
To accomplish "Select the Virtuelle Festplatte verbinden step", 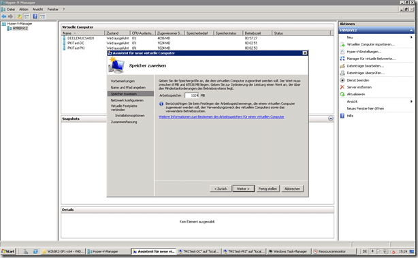I will pos(124,108).
